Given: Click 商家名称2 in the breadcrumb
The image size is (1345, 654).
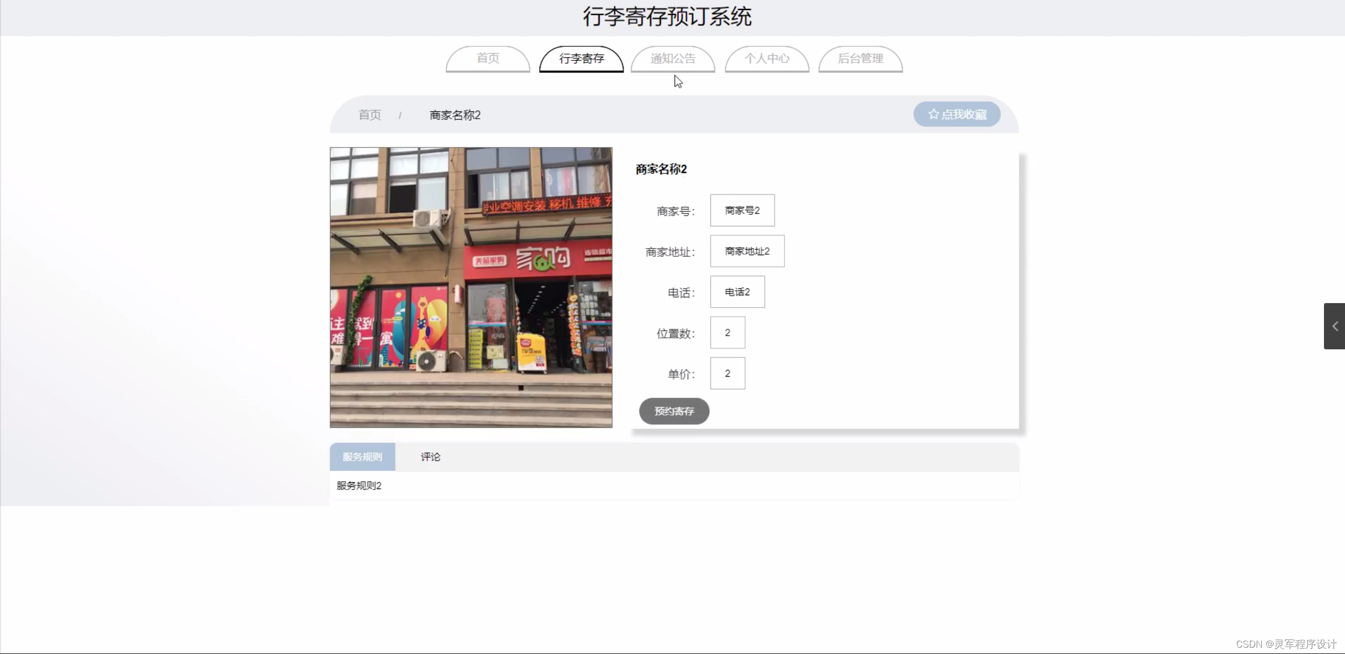Looking at the screenshot, I should coord(454,115).
